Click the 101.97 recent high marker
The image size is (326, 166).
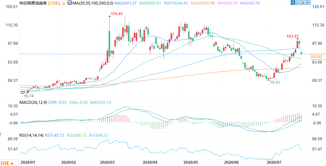tap(293, 36)
